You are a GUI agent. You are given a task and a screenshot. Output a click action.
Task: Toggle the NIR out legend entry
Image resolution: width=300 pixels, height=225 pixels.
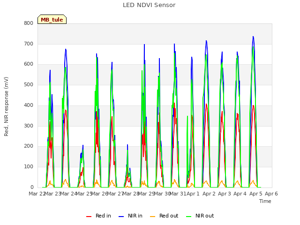[200, 216]
